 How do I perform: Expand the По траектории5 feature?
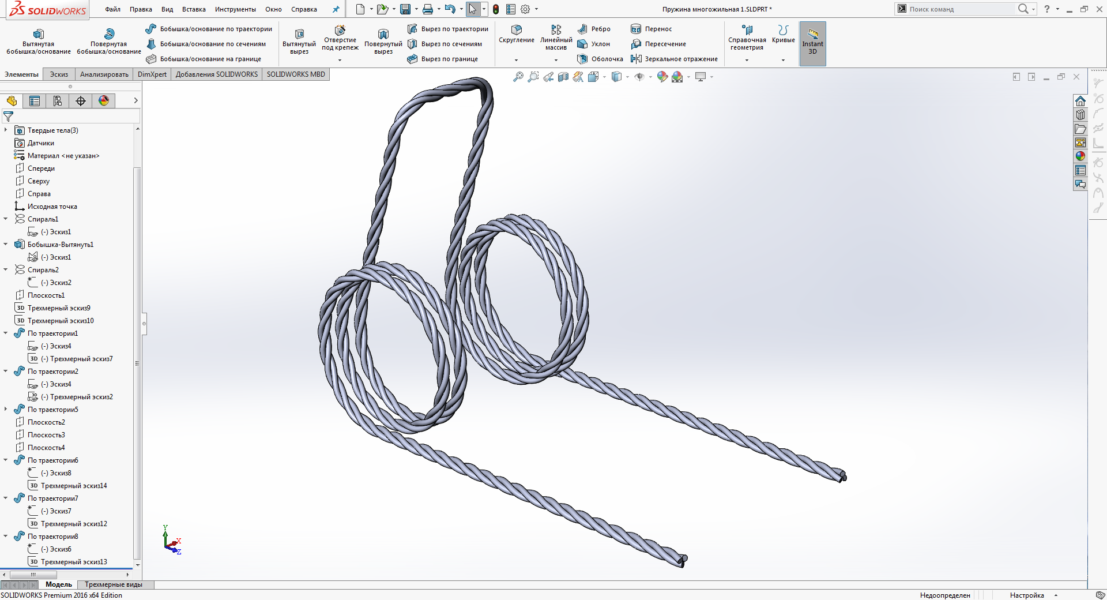6,410
